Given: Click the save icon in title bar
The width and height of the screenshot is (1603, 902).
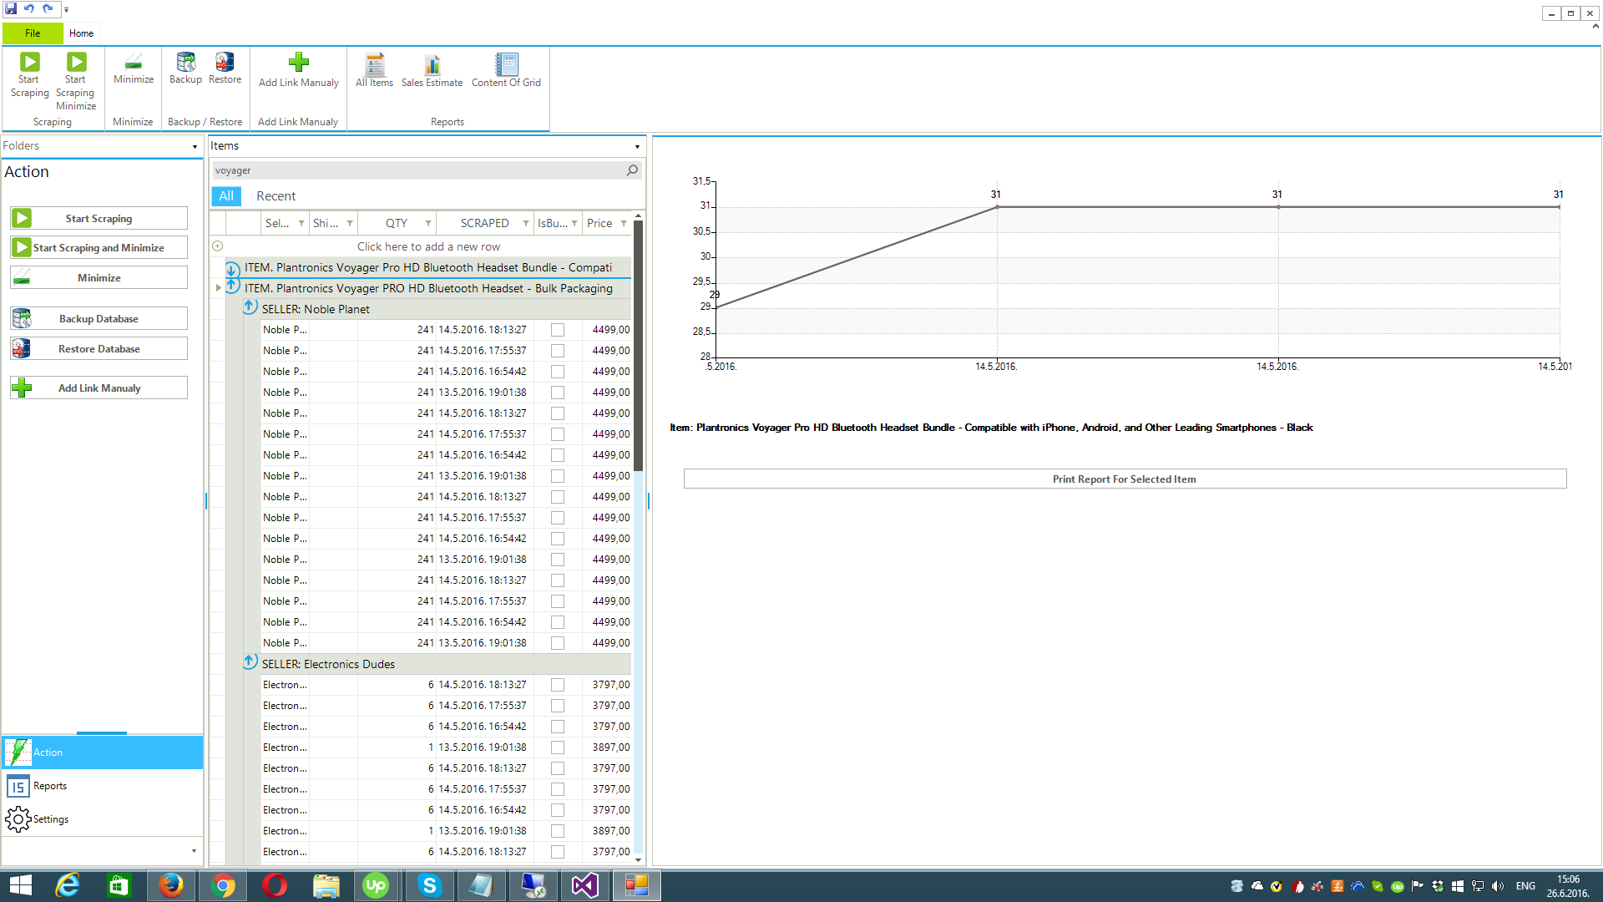Looking at the screenshot, I should coord(11,9).
